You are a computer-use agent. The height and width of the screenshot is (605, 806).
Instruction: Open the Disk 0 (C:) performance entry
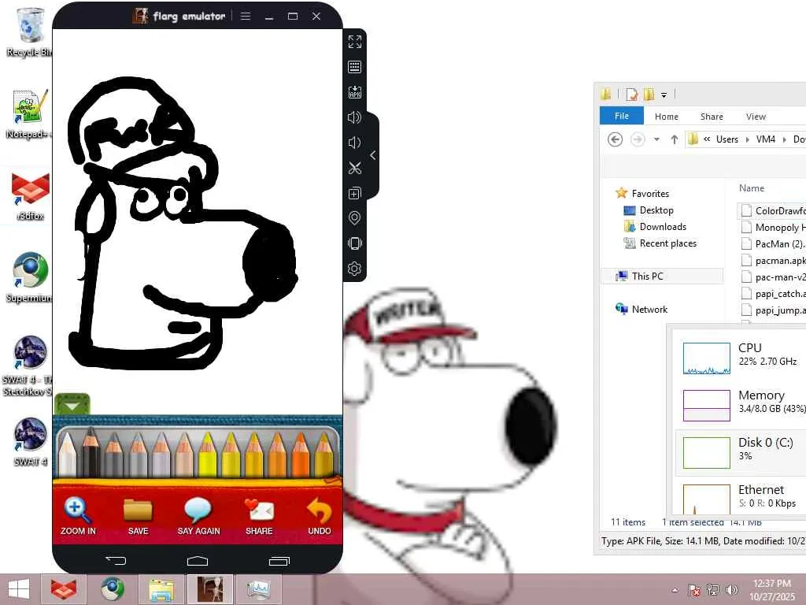[x=741, y=452]
